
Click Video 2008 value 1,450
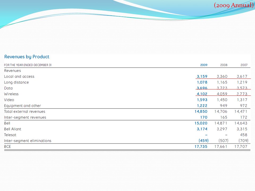[222, 100]
